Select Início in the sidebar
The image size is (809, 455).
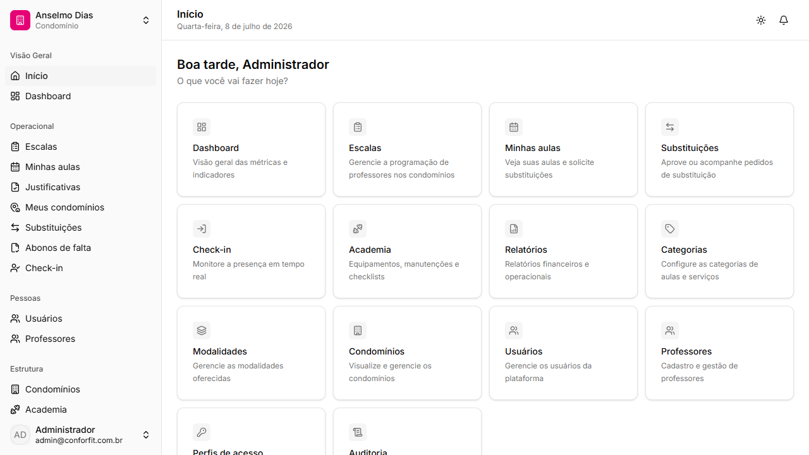[81, 76]
